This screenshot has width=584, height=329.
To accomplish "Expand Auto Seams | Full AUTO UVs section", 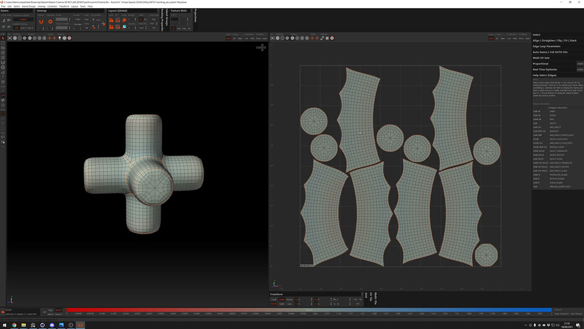I will point(550,52).
